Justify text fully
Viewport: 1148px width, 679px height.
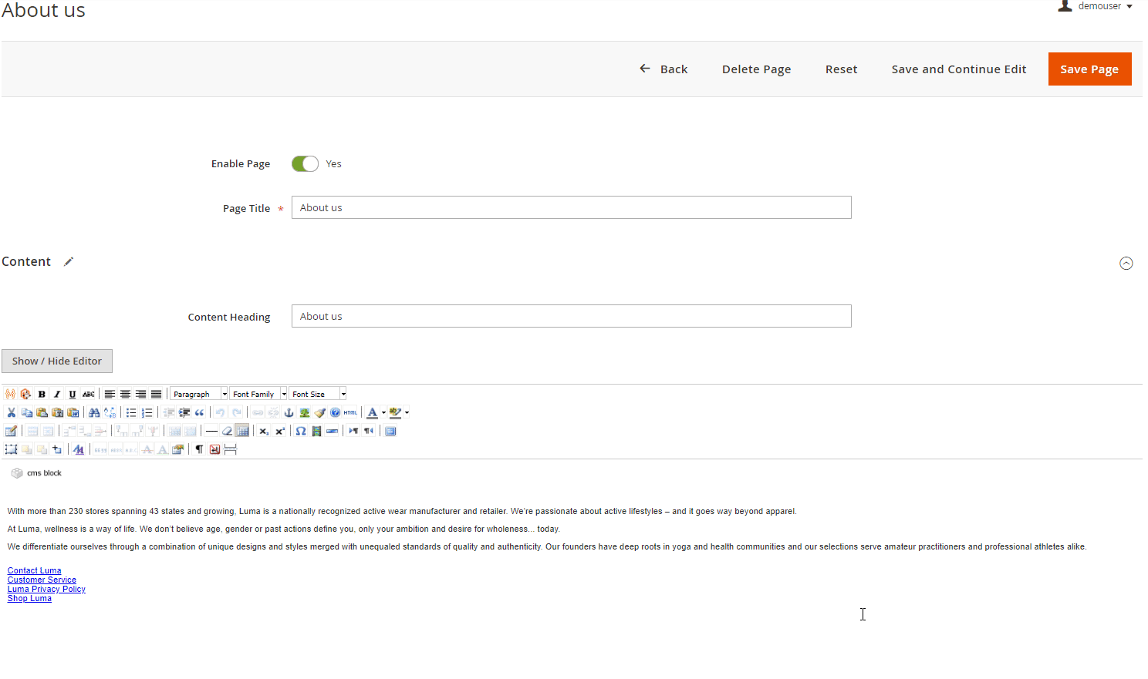156,394
